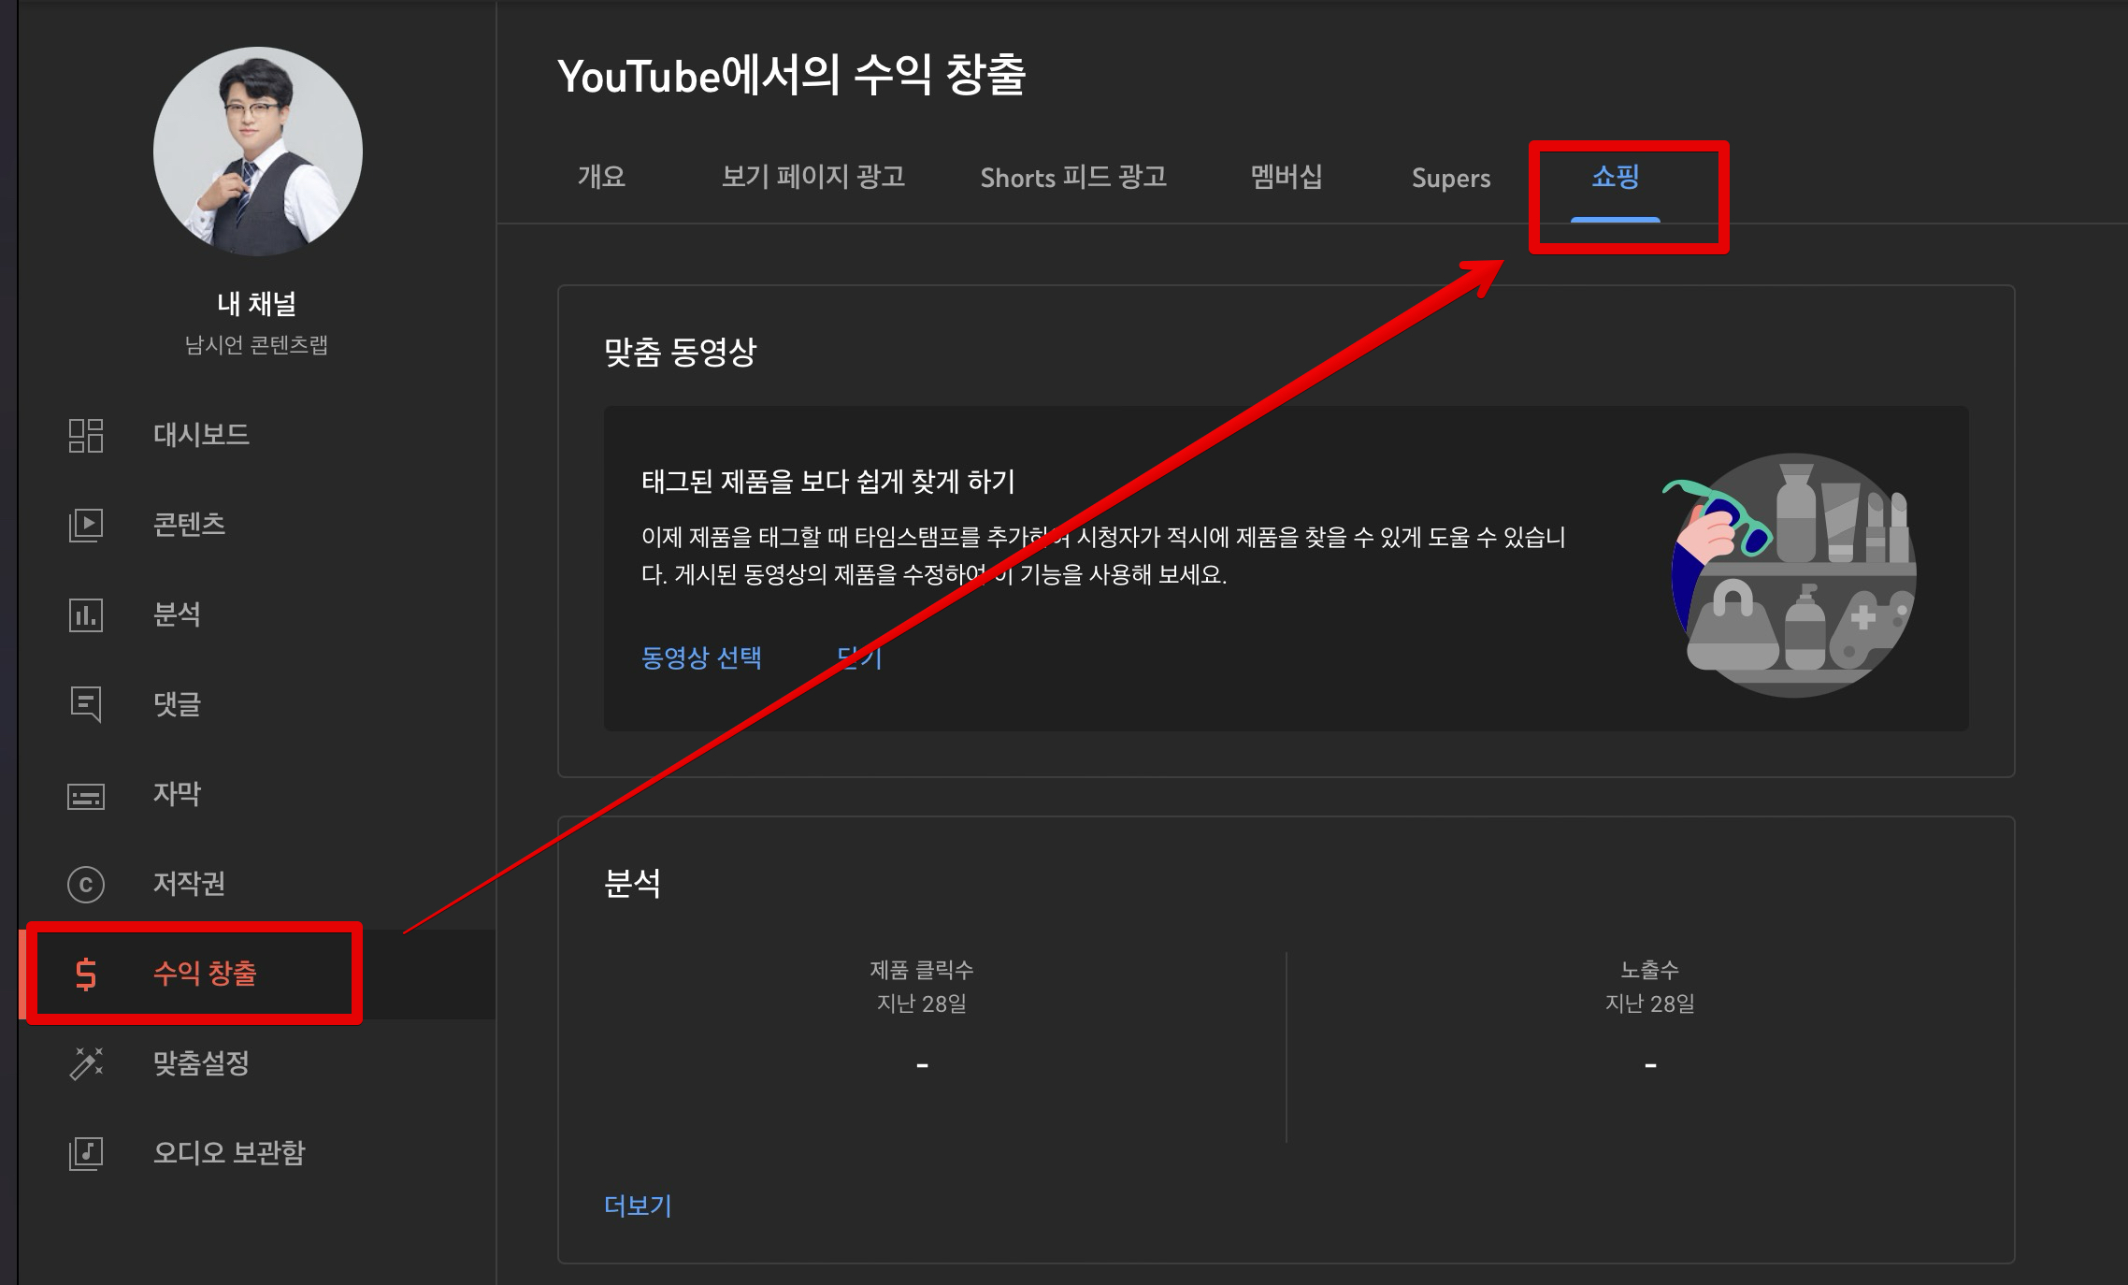Switch to the 개요 overview tab
This screenshot has width=2128, height=1285.
click(x=601, y=177)
